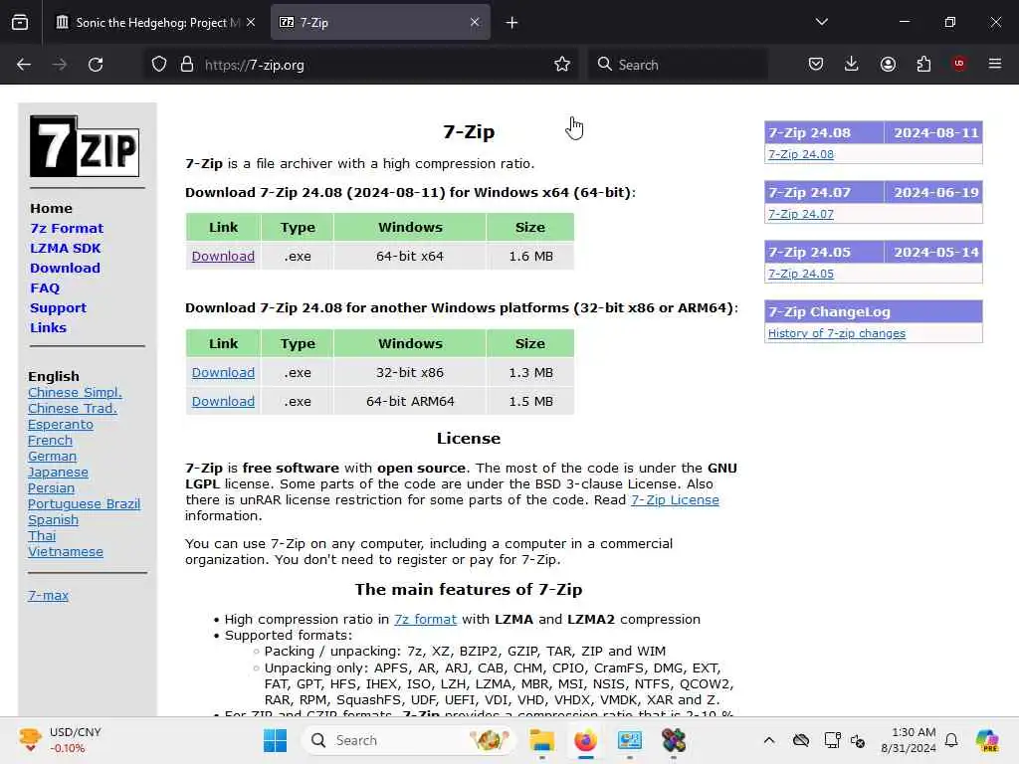The image size is (1019, 764).
Task: Open the Firefox View icon
Action: tap(20, 22)
